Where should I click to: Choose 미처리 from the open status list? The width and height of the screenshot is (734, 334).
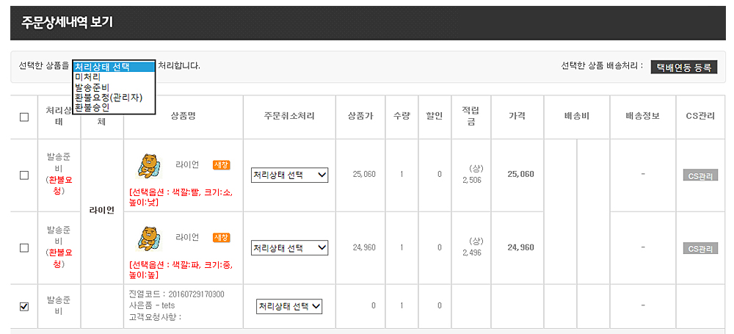click(x=88, y=77)
